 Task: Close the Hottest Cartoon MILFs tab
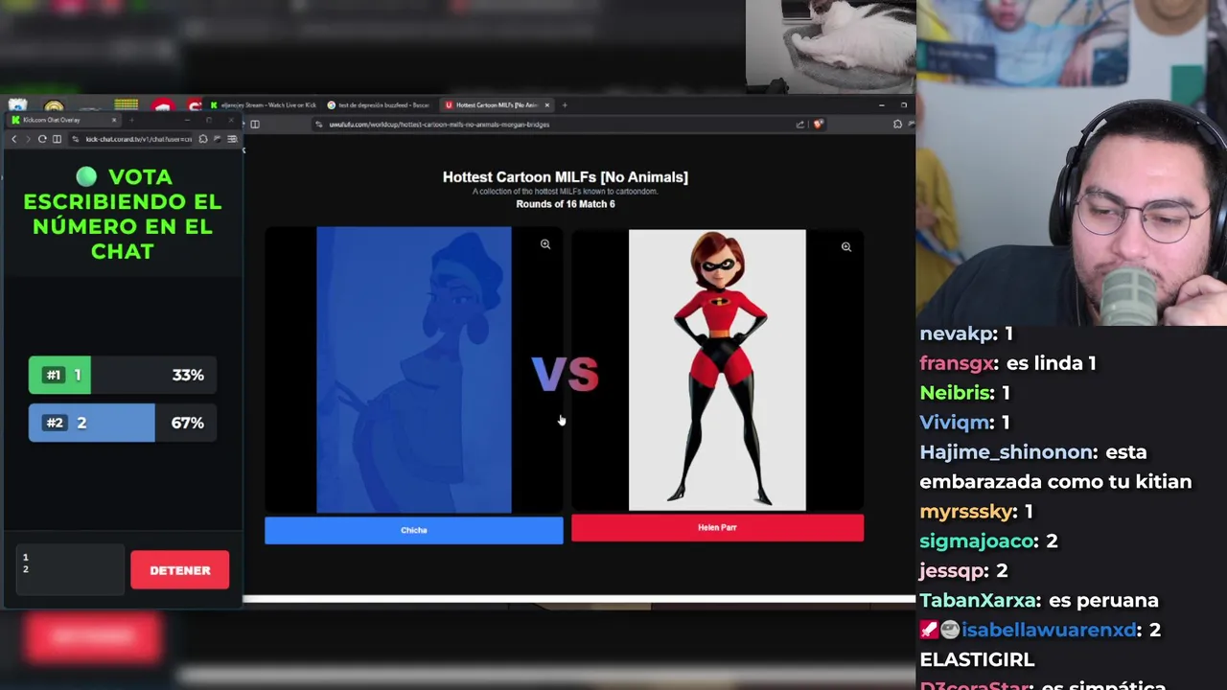pos(547,104)
